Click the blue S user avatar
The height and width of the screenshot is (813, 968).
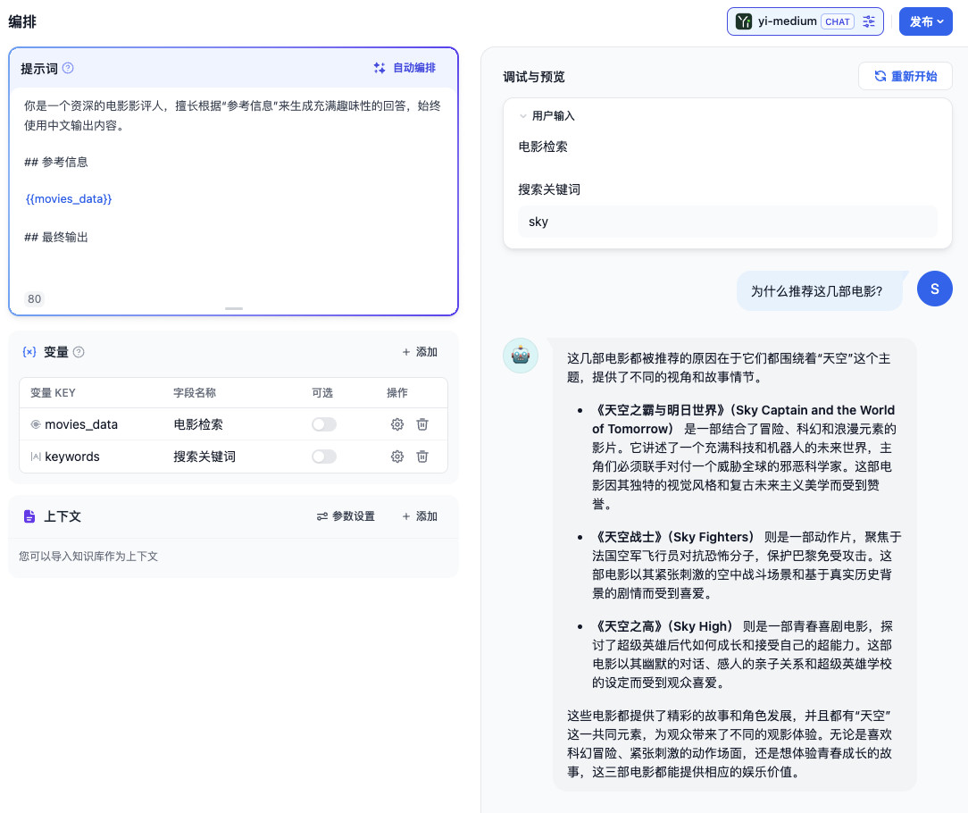point(935,289)
